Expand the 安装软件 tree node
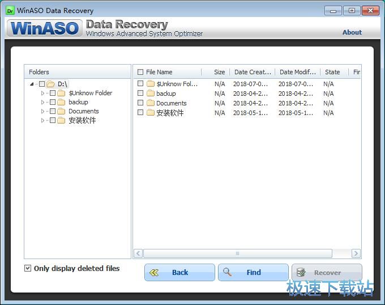385x305 pixels. coord(42,120)
